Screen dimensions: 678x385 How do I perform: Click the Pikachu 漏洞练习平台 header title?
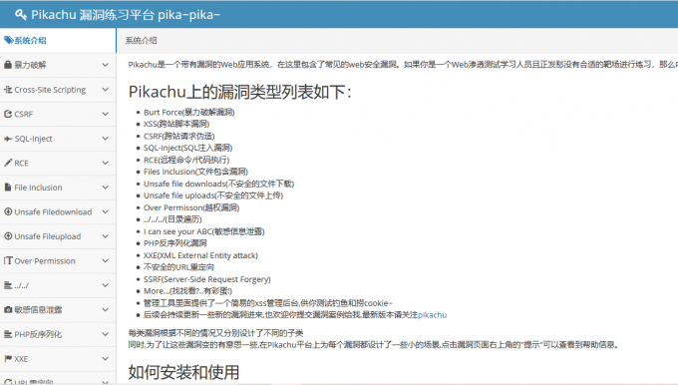pyautogui.click(x=126, y=15)
